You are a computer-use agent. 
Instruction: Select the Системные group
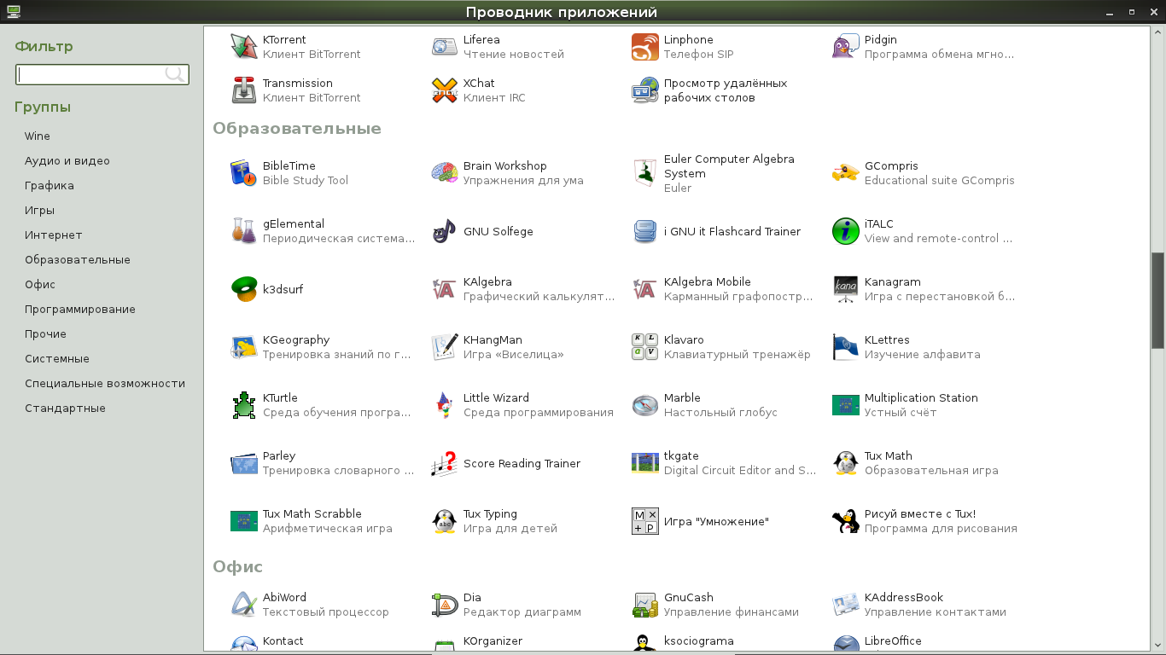click(57, 359)
